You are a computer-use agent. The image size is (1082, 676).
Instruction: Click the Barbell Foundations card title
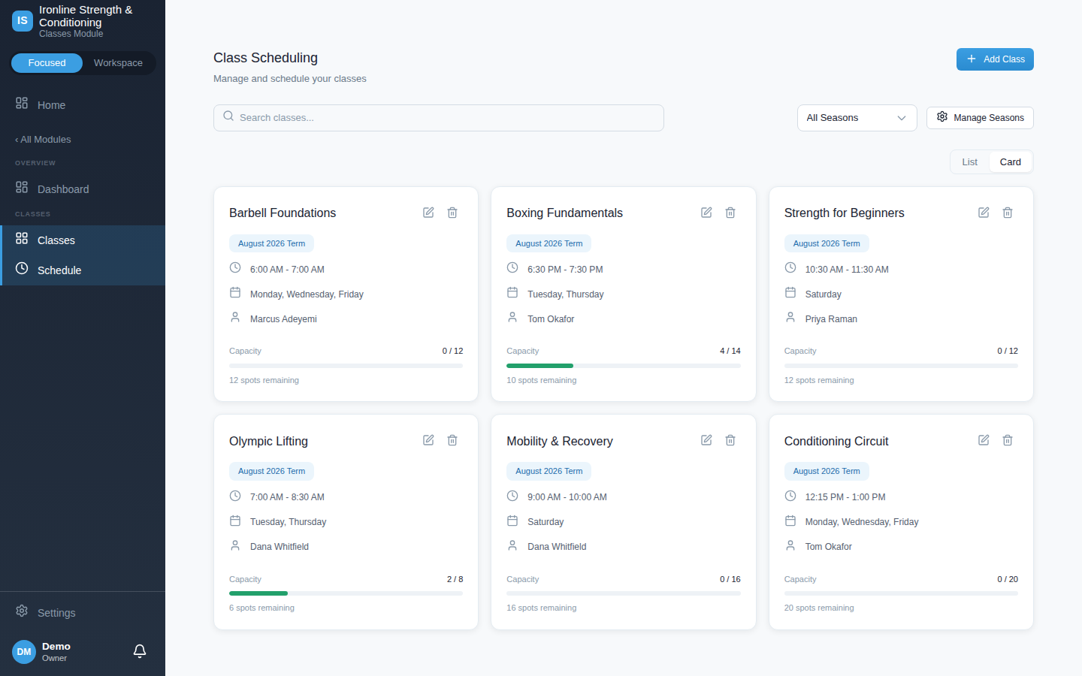[283, 213]
